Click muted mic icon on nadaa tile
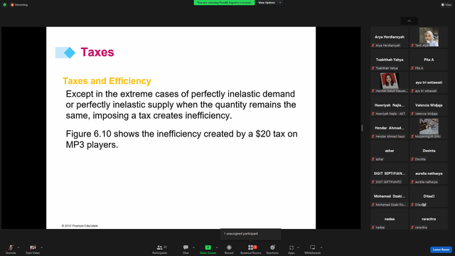Viewport: 455px width, 256px height. [x=373, y=228]
